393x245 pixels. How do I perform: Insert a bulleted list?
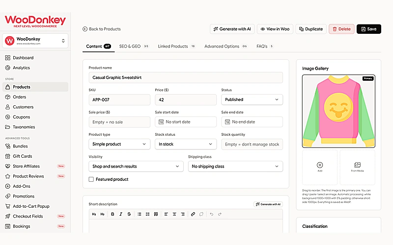[x=140, y=214]
